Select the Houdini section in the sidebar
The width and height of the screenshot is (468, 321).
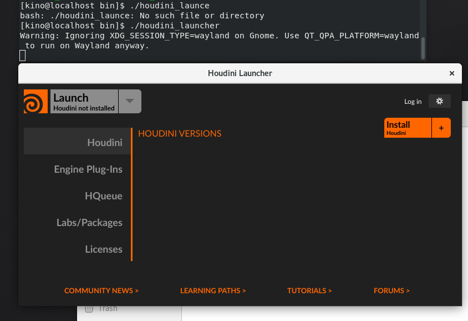(x=104, y=142)
